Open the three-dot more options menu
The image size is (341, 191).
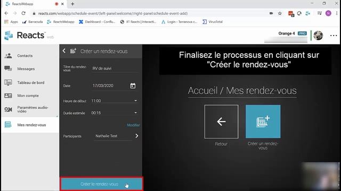pos(334,36)
